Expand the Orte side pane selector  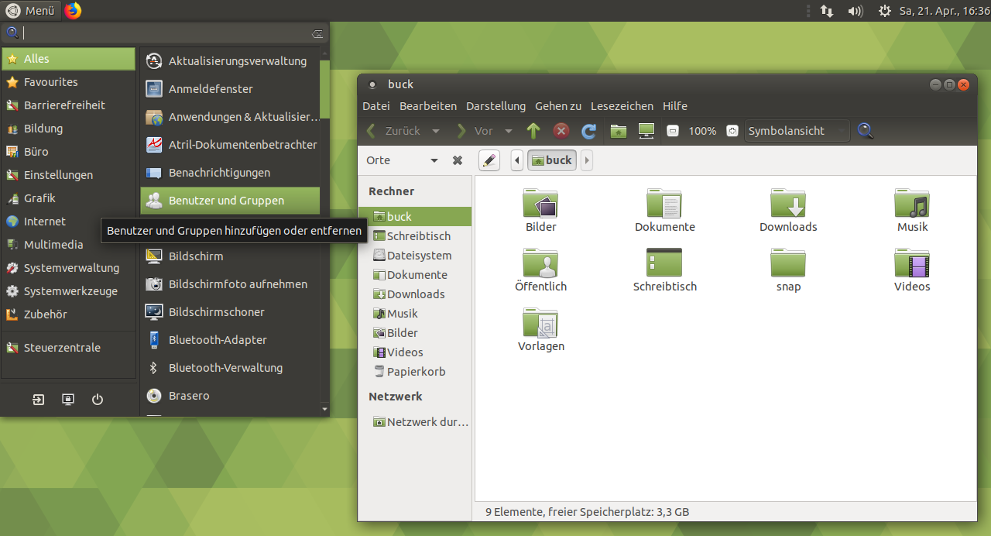pyautogui.click(x=434, y=160)
